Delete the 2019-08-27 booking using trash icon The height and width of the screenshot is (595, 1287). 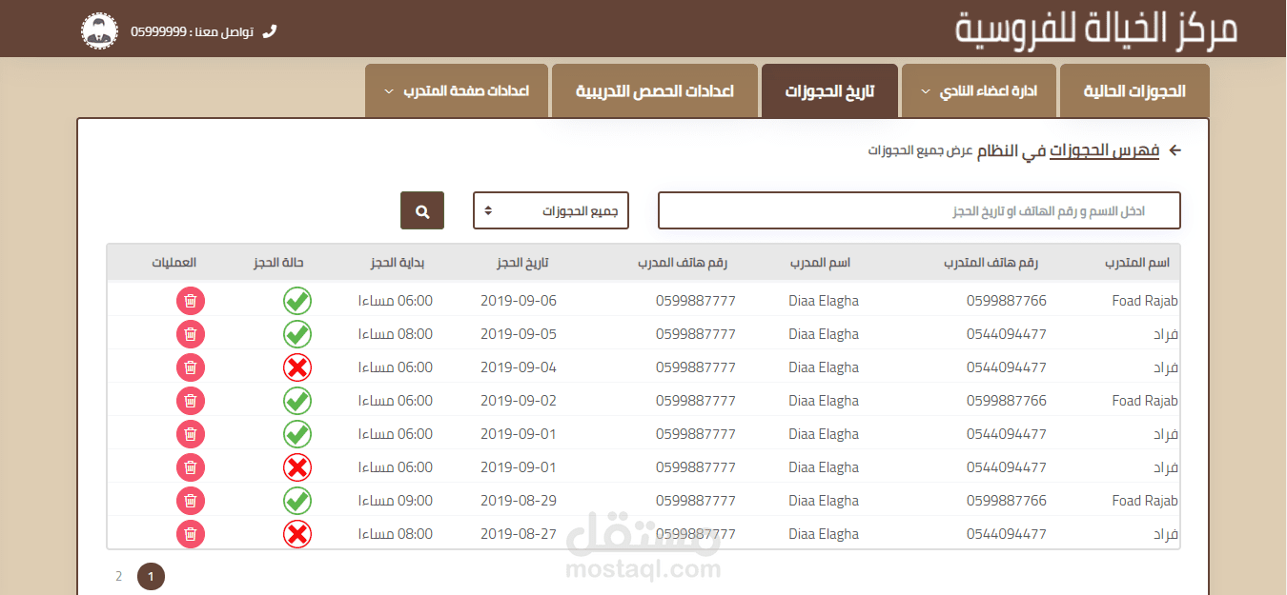191,534
